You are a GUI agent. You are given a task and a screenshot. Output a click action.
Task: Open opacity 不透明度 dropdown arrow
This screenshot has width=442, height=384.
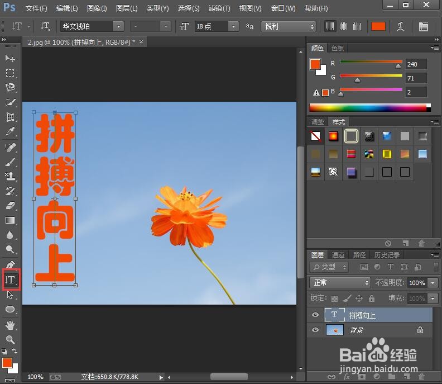pyautogui.click(x=433, y=283)
